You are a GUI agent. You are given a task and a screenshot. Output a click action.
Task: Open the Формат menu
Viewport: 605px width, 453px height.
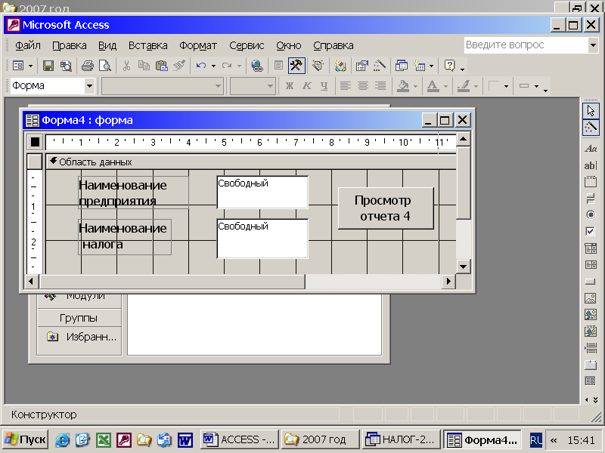click(198, 45)
